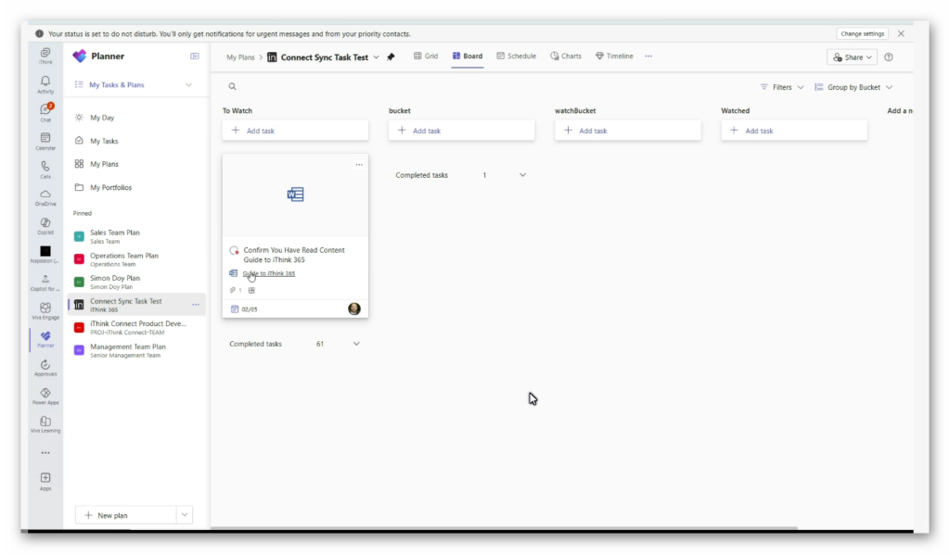Click the New plan button
This screenshot has width=950, height=554.
click(x=126, y=515)
